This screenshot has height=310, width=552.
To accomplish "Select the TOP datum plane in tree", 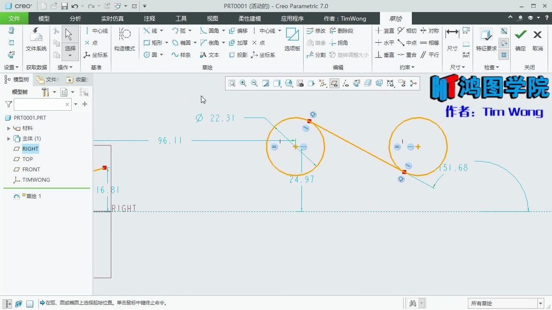I will coord(28,159).
